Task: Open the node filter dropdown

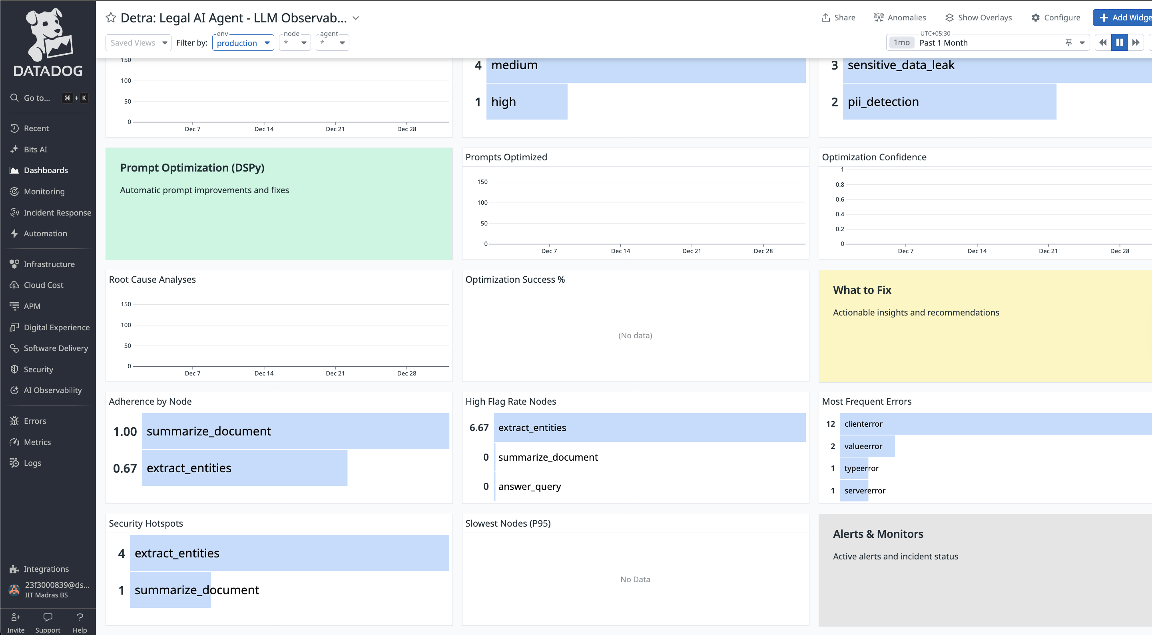Action: 295,43
